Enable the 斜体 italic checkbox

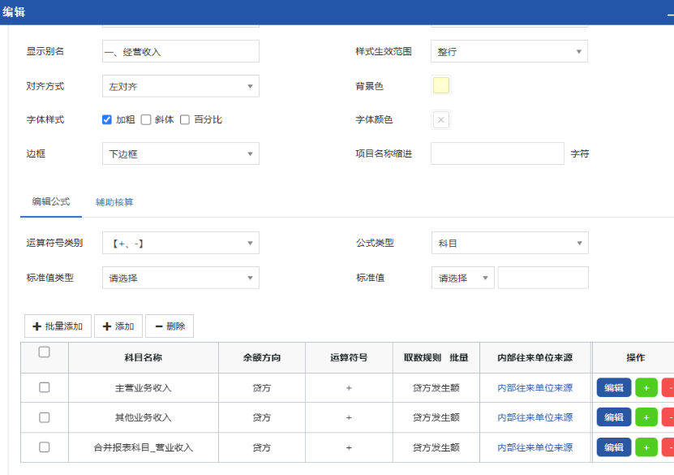[x=146, y=119]
